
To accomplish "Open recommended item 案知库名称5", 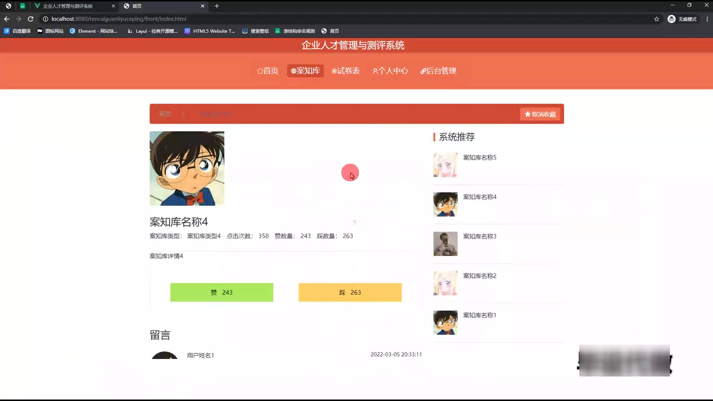I will pyautogui.click(x=479, y=157).
